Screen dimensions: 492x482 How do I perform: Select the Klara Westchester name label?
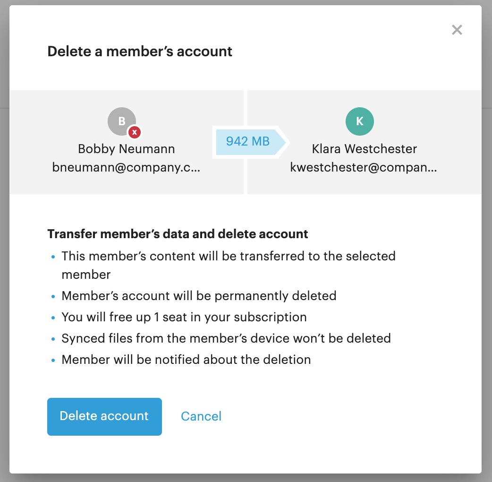(365, 149)
